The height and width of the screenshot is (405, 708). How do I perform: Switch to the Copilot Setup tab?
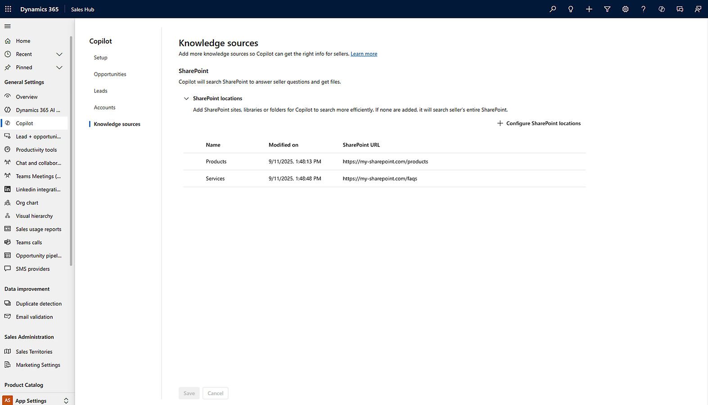point(100,58)
